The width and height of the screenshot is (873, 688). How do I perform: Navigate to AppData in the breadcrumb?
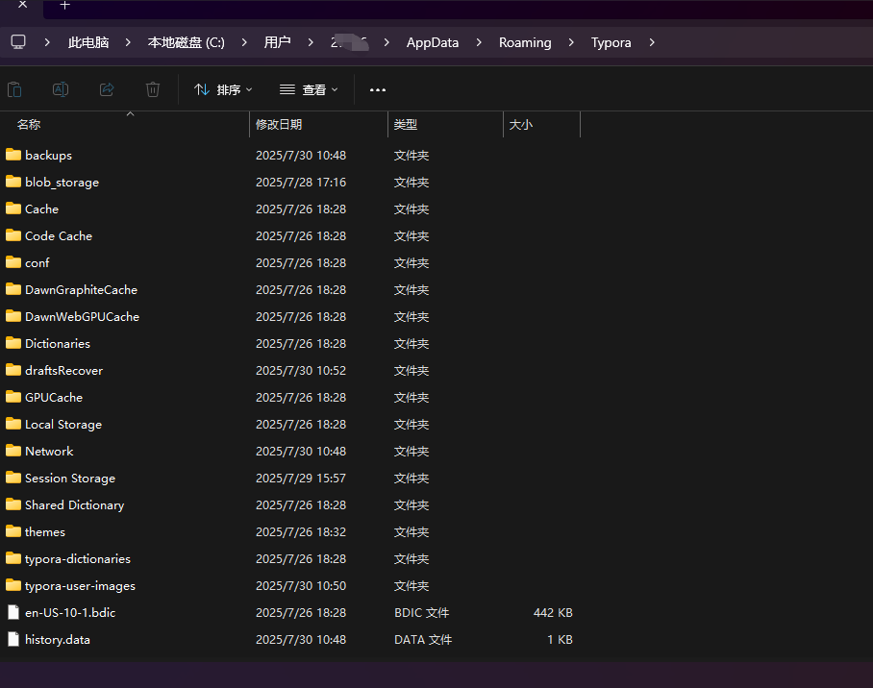(432, 42)
